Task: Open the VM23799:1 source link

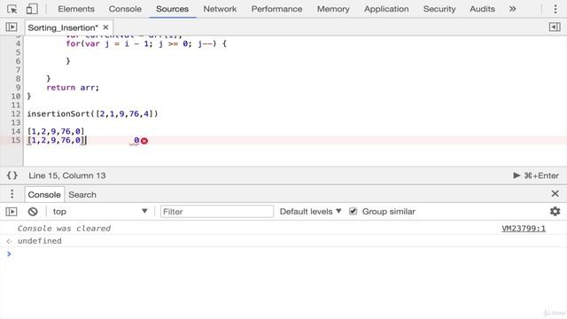Action: [524, 229]
